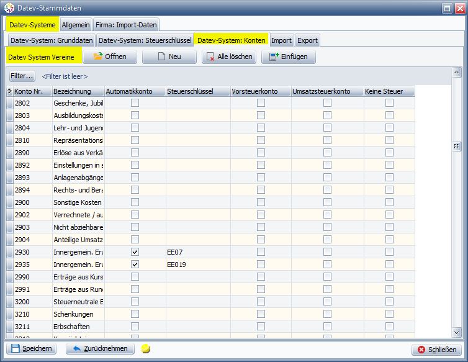The width and height of the screenshot is (468, 362).
Task: Select the row indicator for account 2802
Action: click(x=10, y=103)
